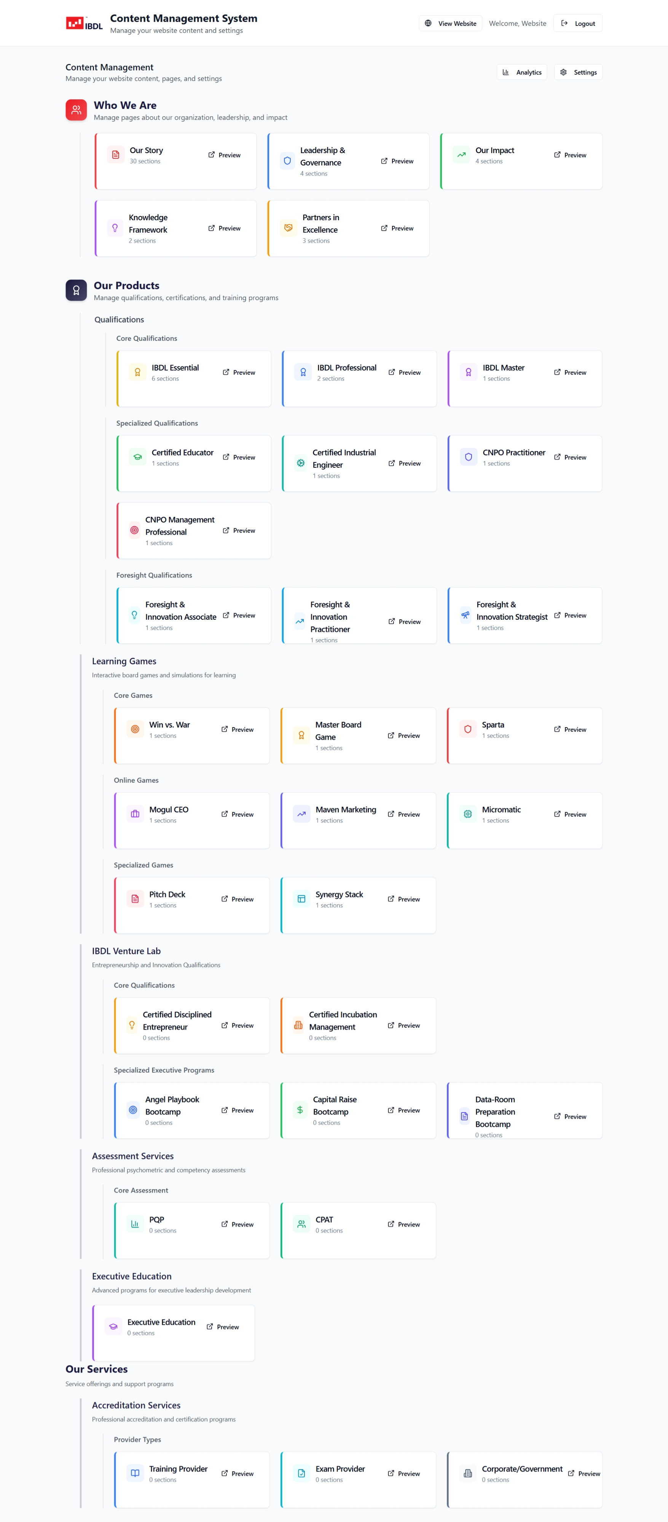Open the Settings page
The width and height of the screenshot is (668, 1522).
578,72
